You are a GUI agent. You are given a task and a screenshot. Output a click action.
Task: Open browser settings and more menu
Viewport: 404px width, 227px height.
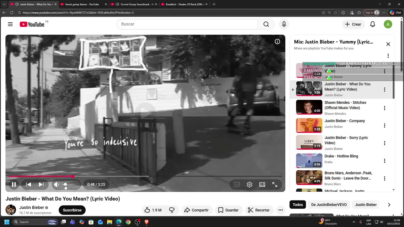coord(384,13)
